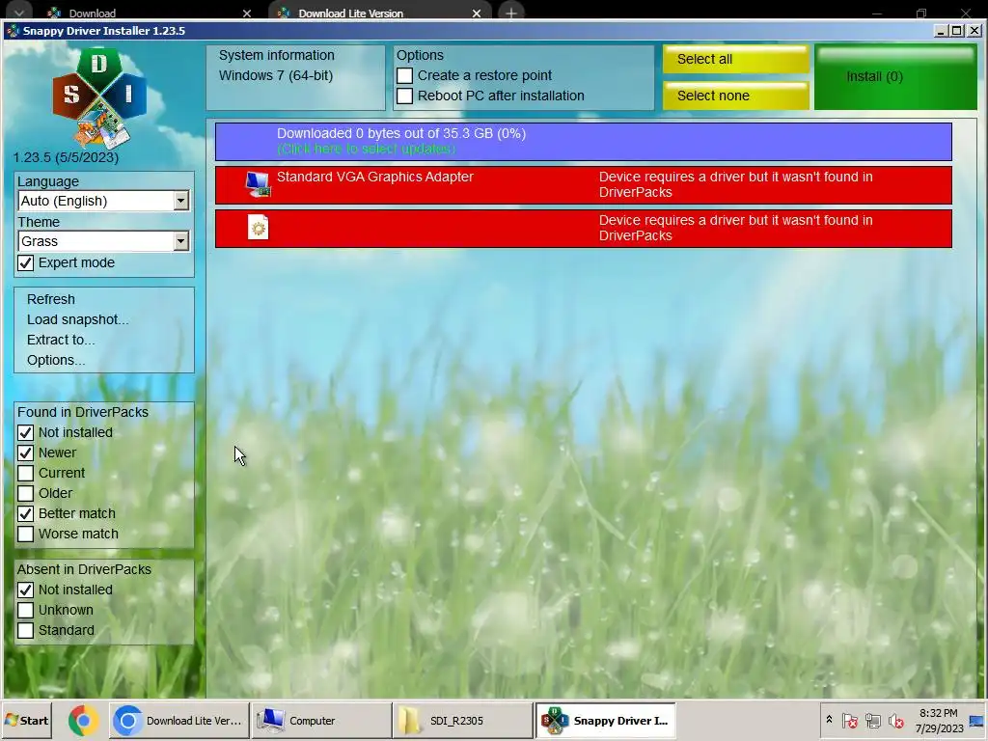Select the unnamed device driver row

(584, 228)
